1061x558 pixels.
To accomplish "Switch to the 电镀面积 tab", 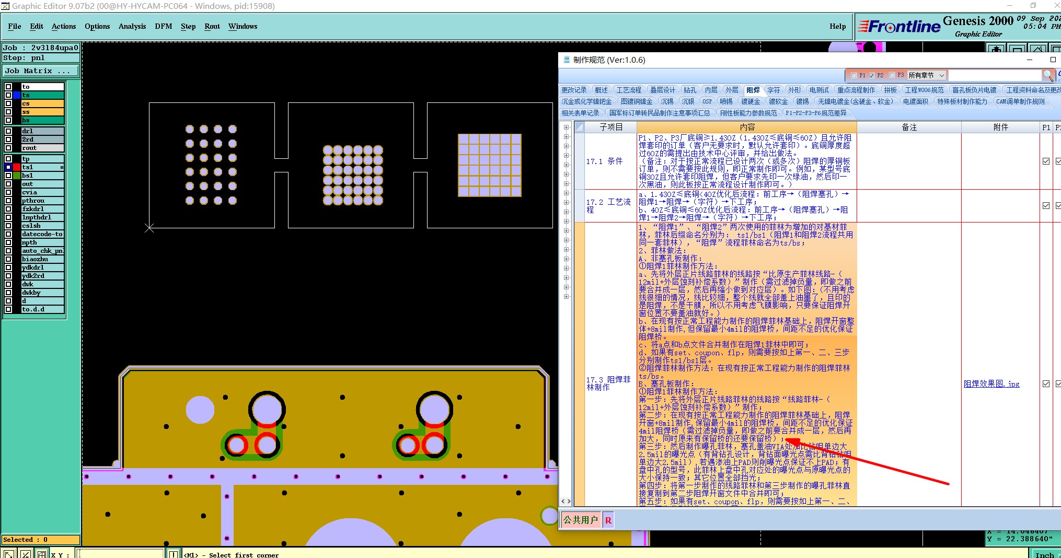I will pyautogui.click(x=916, y=101).
